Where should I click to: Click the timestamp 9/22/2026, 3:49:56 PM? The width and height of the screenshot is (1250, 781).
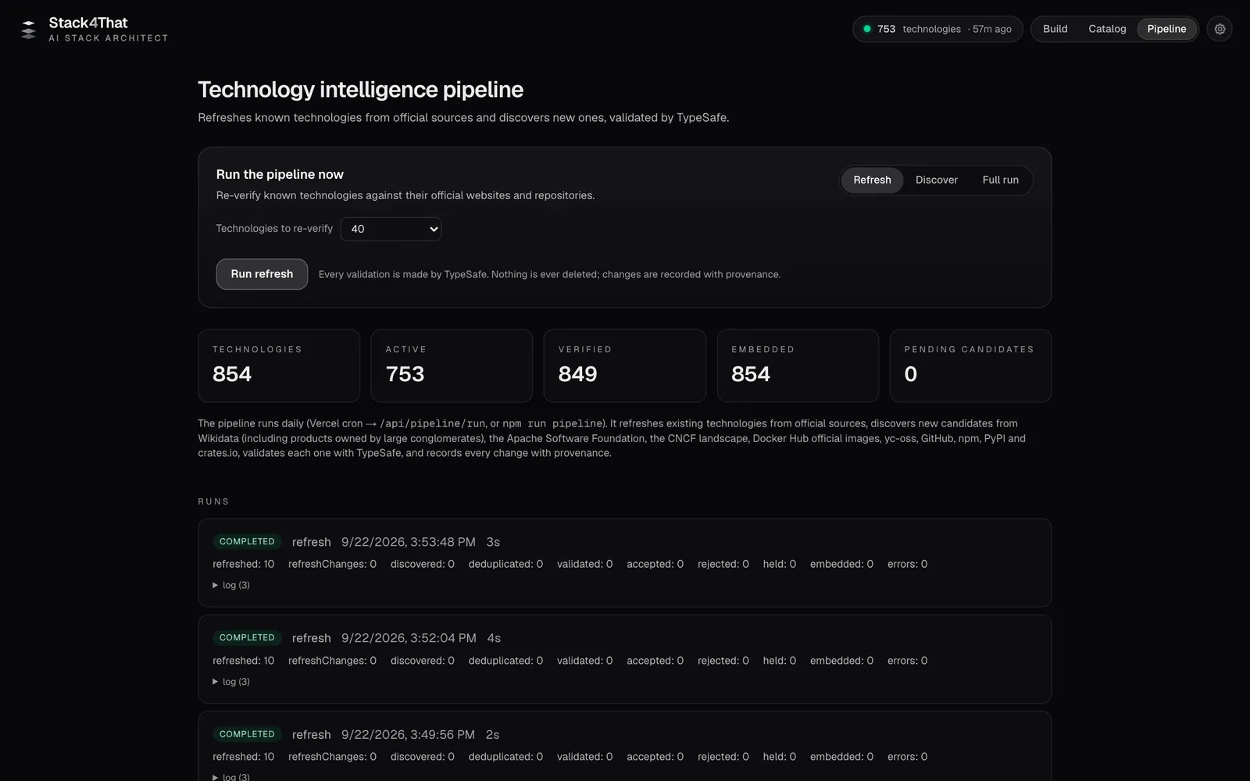pyautogui.click(x=408, y=735)
